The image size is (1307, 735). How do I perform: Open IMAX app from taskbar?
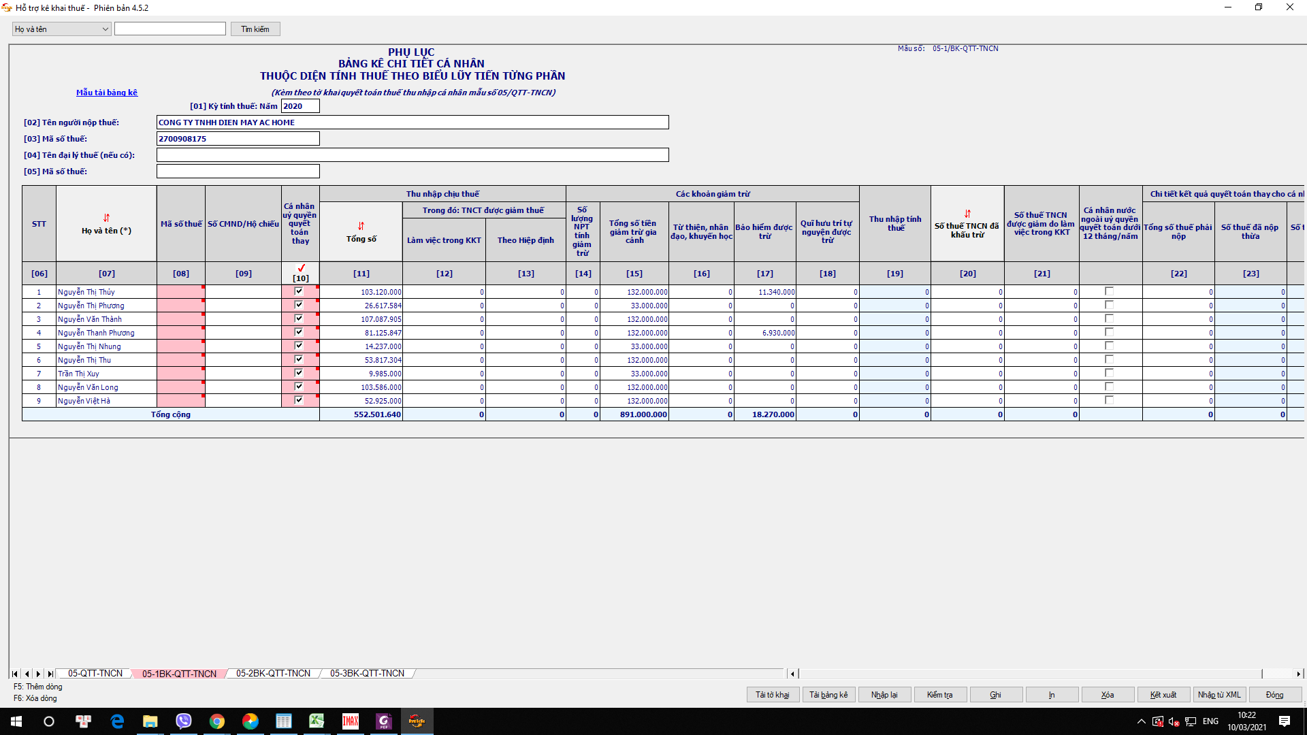350,721
